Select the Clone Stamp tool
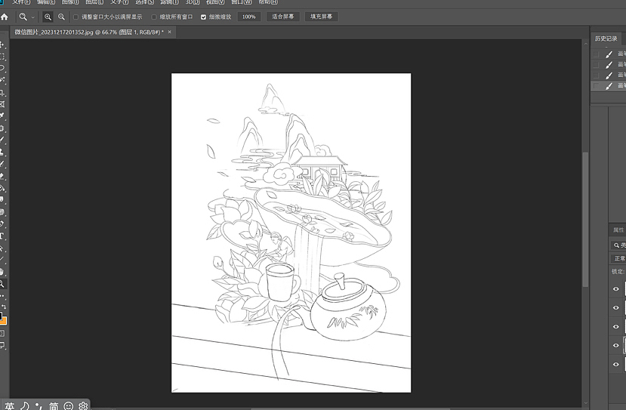626x410 pixels. click(x=2, y=152)
